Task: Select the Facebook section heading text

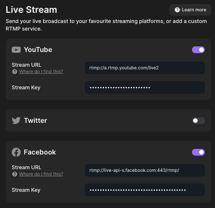Action: 40,152
